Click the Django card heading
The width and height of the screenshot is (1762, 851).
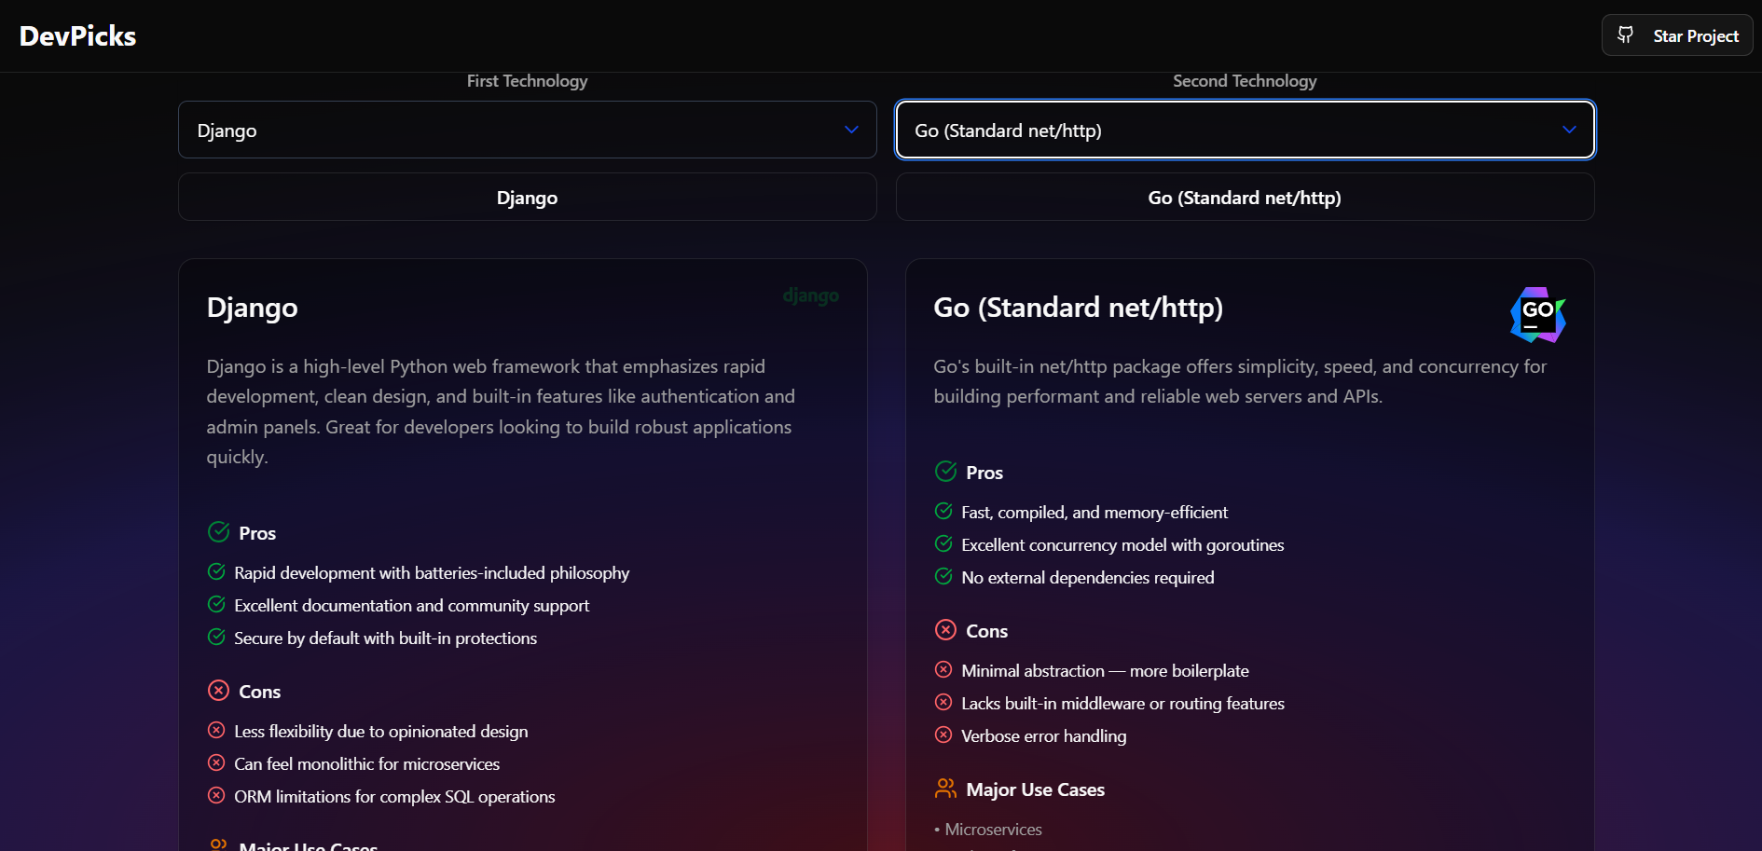tap(253, 308)
